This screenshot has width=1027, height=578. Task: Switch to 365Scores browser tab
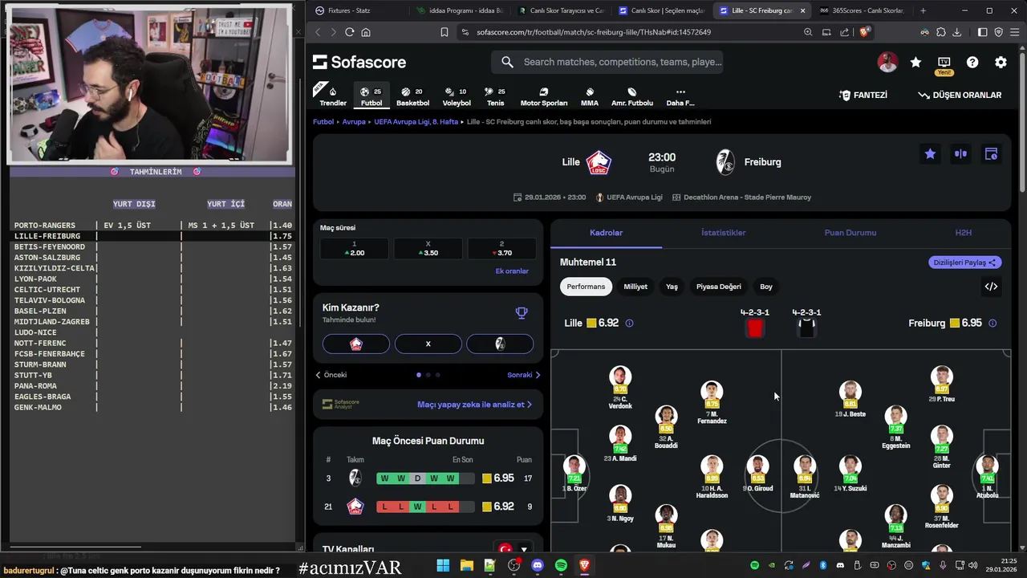(861, 10)
